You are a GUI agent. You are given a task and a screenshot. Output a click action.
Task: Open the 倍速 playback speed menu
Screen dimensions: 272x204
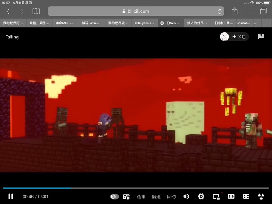[156, 197]
